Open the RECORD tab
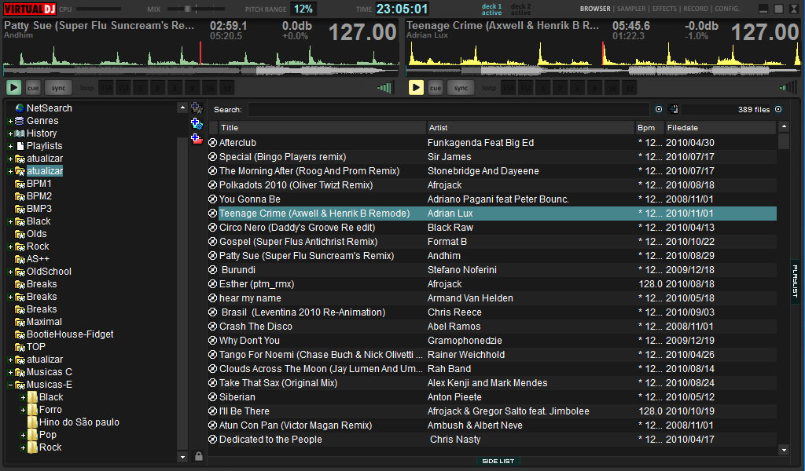 point(696,9)
